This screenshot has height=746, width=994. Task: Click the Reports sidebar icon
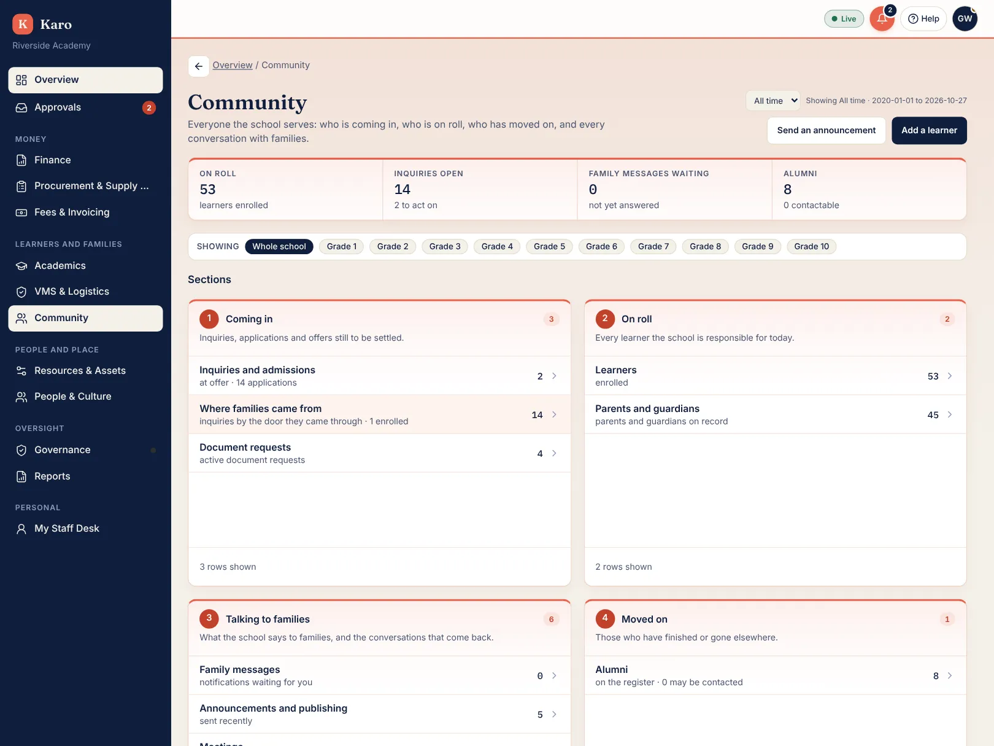point(21,476)
